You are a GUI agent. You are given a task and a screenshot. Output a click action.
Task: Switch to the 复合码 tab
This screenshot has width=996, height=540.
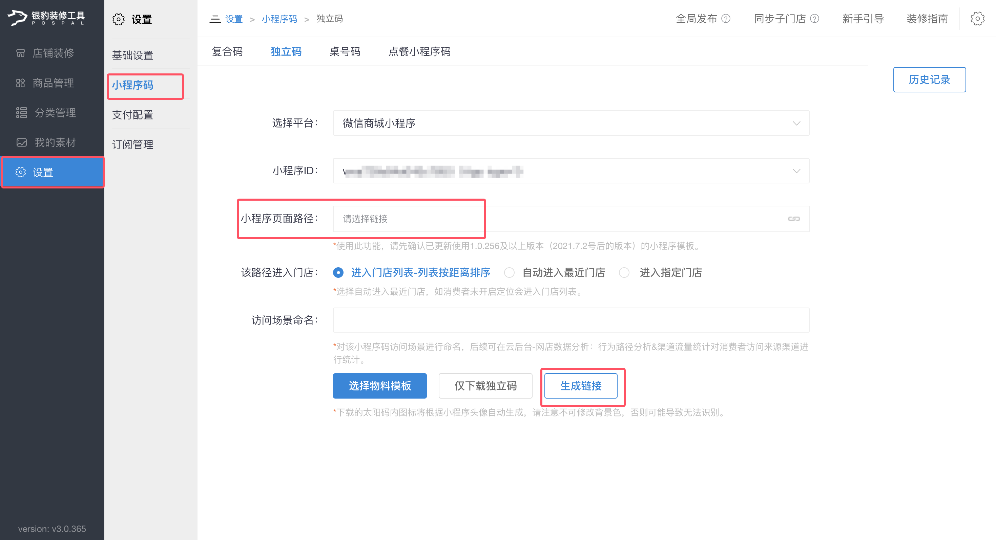[x=227, y=52]
